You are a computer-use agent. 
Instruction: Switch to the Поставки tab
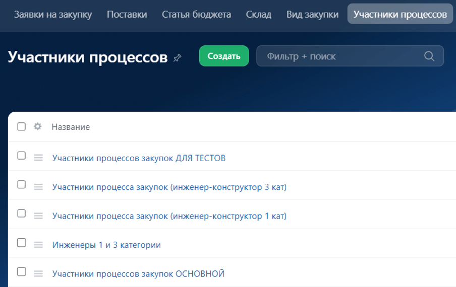tap(127, 14)
